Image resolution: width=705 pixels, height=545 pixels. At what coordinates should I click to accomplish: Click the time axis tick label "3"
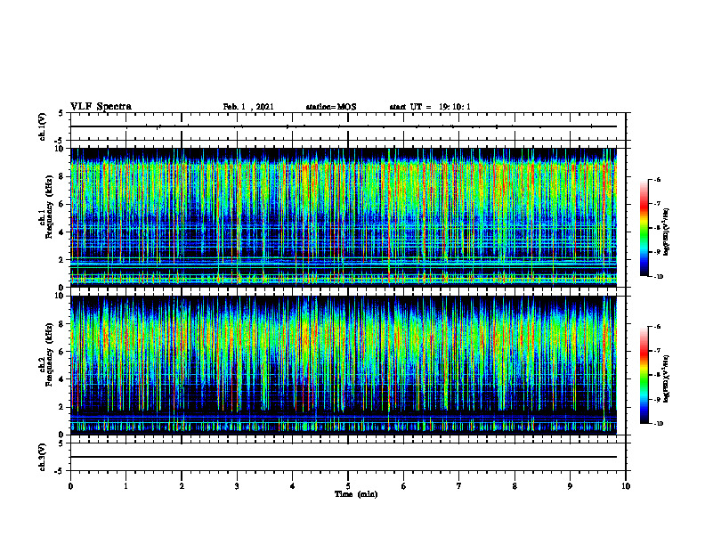237,486
